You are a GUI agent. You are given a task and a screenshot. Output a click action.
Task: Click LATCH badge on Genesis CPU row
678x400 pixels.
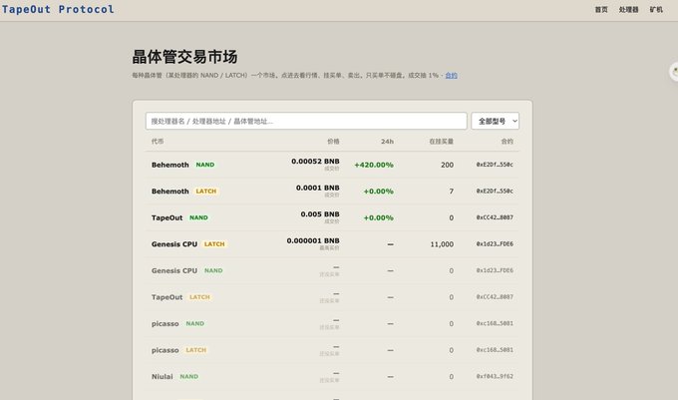pos(214,244)
